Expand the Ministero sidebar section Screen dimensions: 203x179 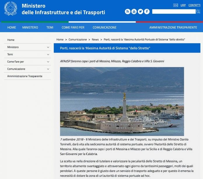(48, 47)
